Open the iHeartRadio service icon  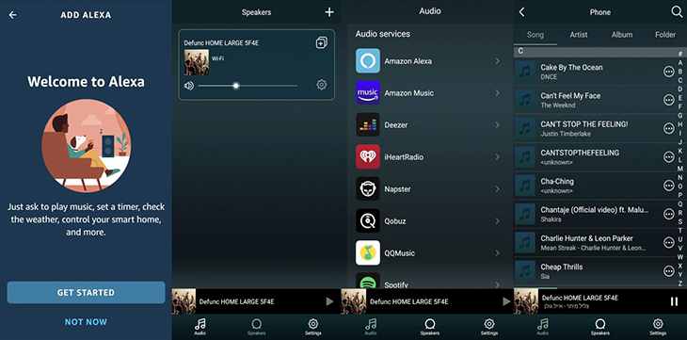[x=368, y=157]
